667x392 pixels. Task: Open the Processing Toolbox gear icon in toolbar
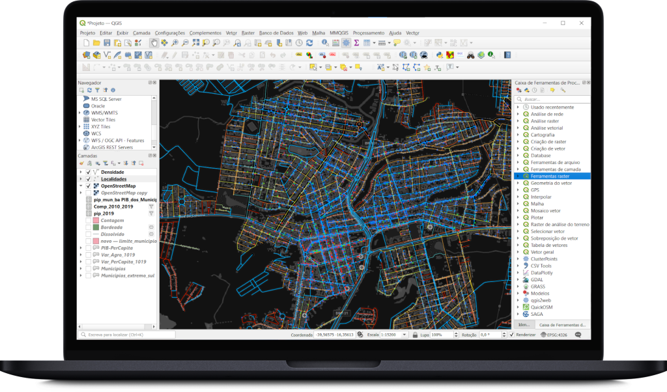(x=347, y=43)
